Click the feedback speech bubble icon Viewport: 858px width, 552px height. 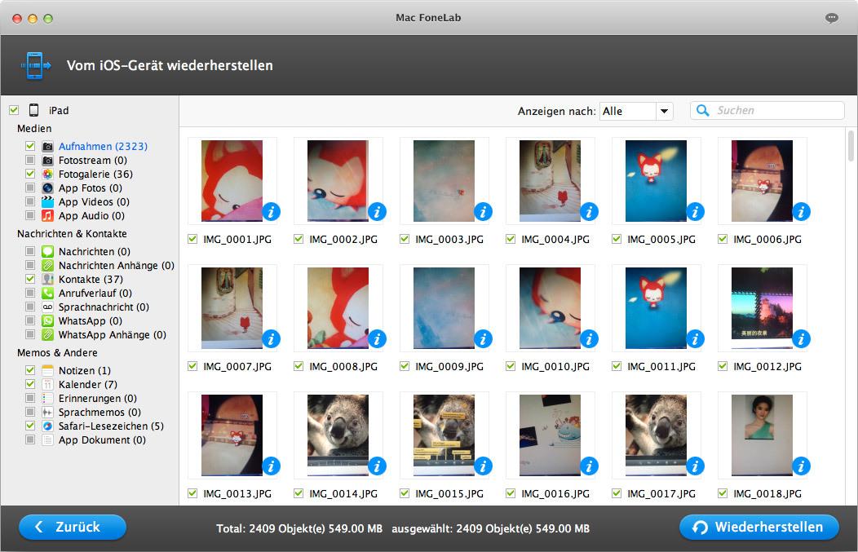pos(832,18)
